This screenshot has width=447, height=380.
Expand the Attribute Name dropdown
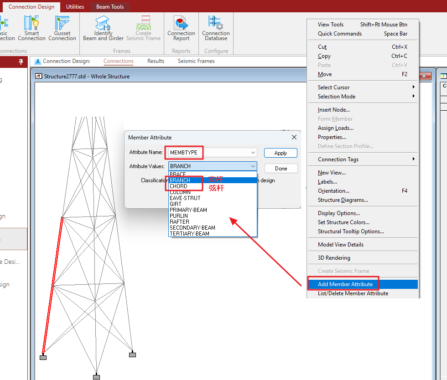[253, 153]
